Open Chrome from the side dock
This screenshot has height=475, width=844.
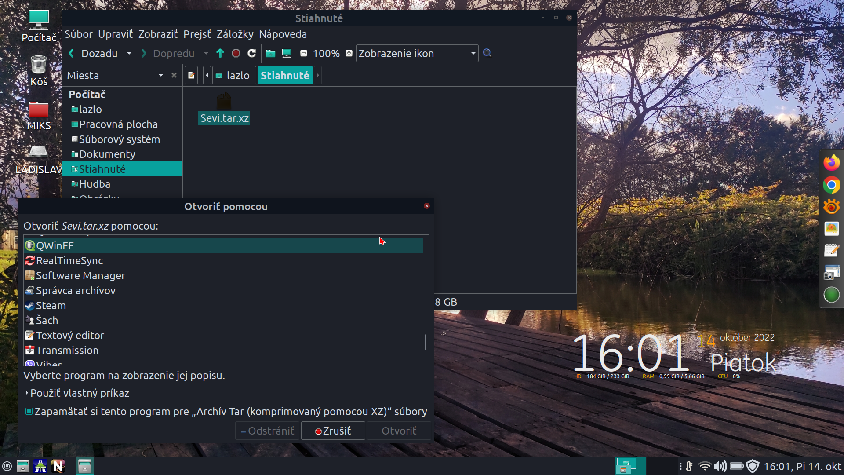[831, 185]
